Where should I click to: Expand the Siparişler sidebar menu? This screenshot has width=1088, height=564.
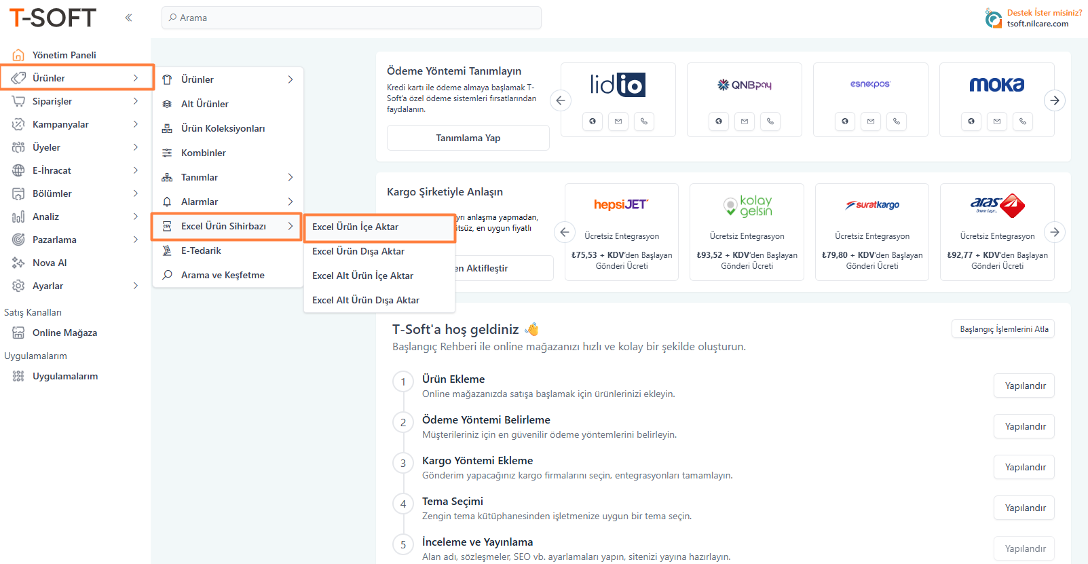point(135,101)
